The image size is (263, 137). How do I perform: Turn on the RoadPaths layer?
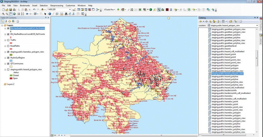pos(8,46)
